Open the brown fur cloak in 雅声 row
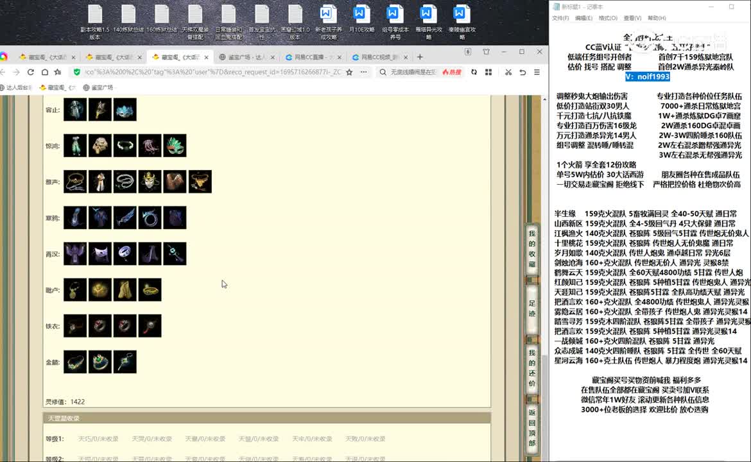The height and width of the screenshot is (462, 751). point(175,182)
